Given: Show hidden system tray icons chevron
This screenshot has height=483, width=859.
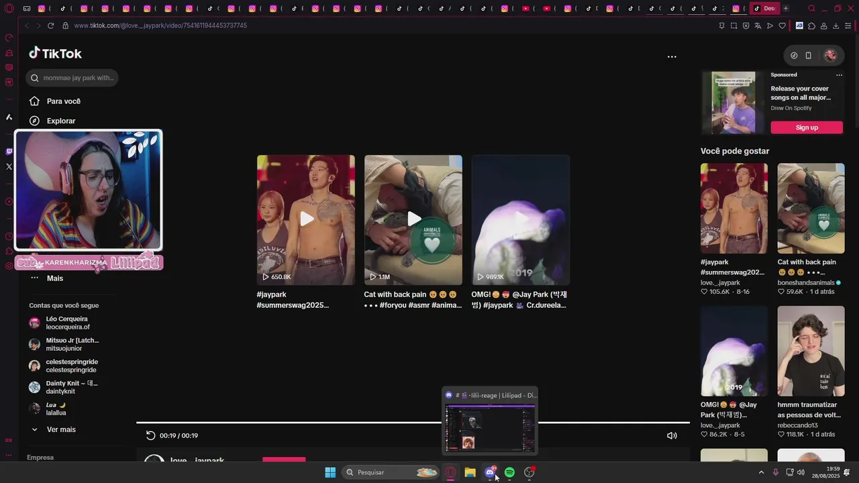Looking at the screenshot, I should tap(761, 472).
